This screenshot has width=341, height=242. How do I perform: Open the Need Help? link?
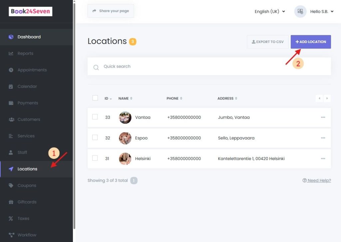[x=317, y=181]
